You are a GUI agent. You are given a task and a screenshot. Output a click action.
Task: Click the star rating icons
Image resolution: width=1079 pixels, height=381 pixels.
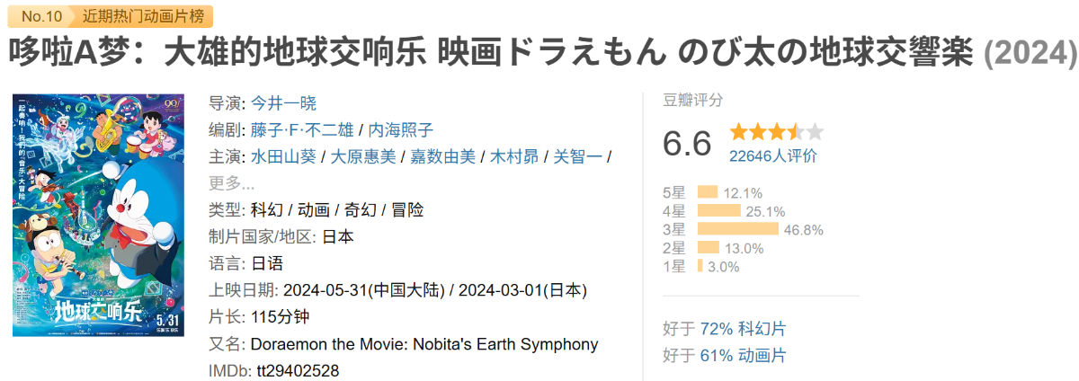(777, 132)
